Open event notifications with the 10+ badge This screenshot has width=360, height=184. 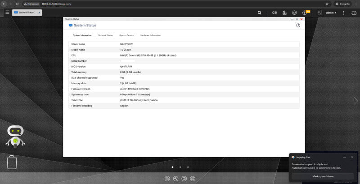pos(306,13)
